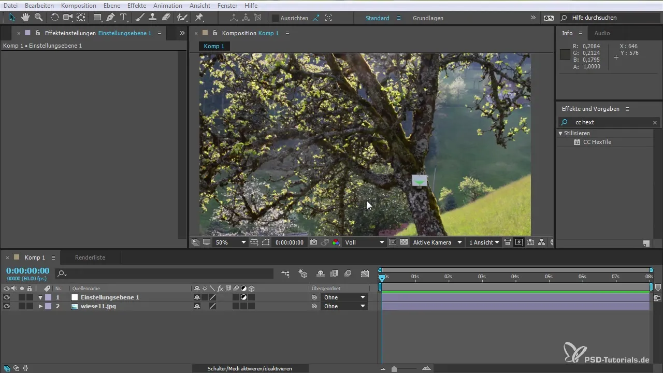Screen dimensions: 663x373
Task: Toggle hide shy layers timeline switch
Action: [321, 273]
